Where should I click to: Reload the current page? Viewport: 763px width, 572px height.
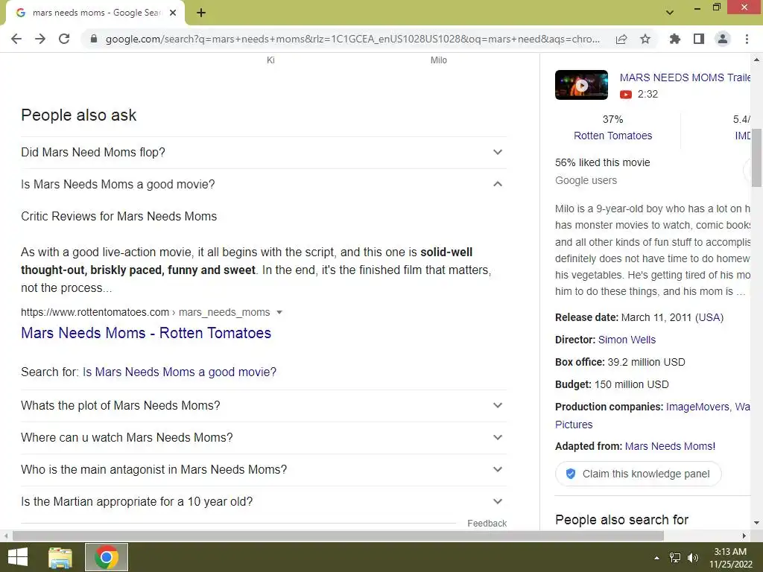point(64,39)
